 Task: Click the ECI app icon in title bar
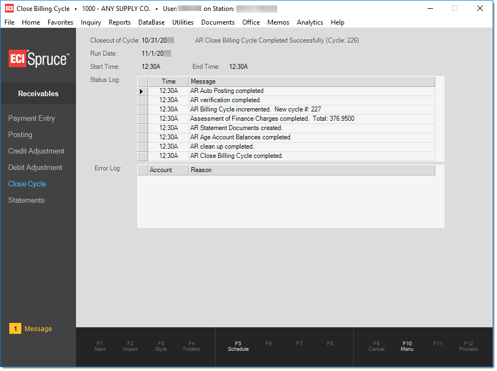9,9
